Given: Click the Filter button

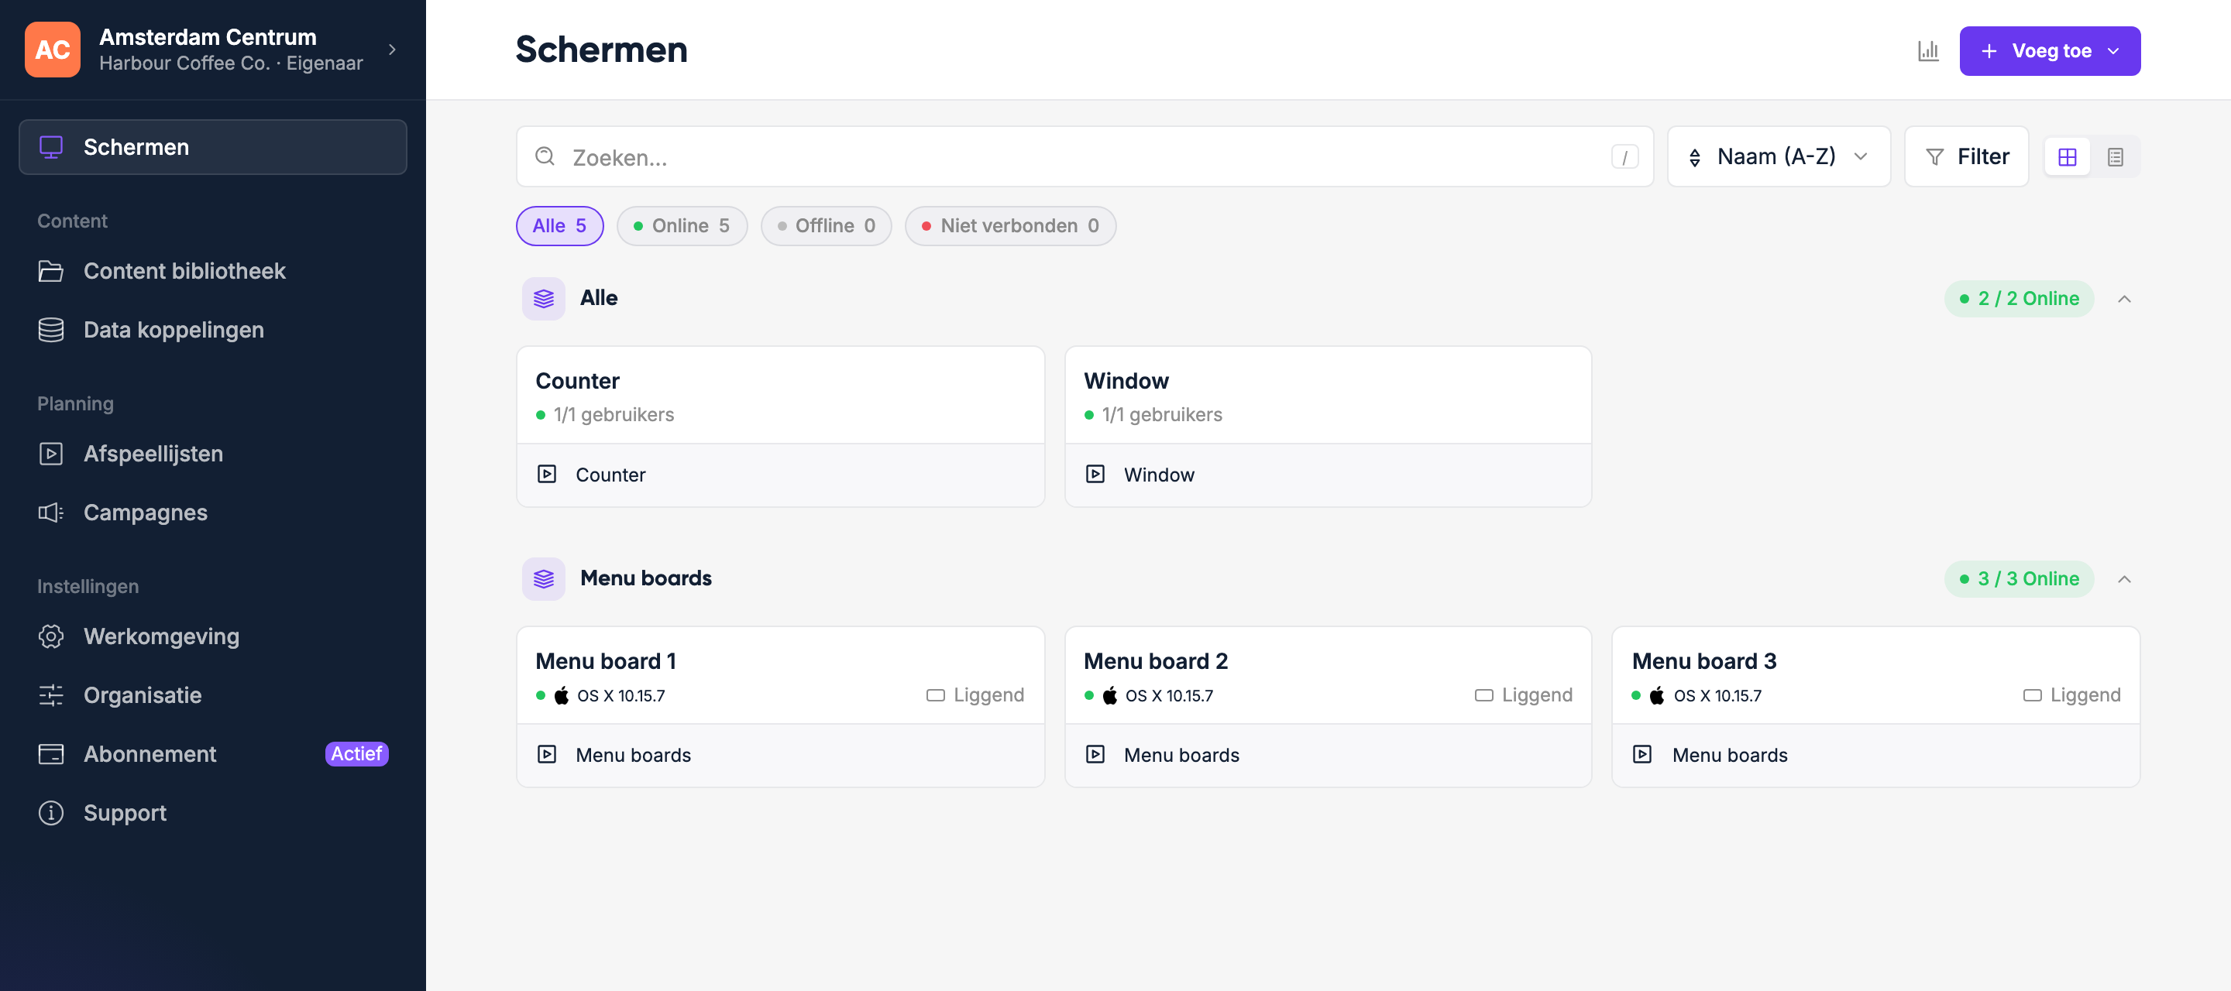Looking at the screenshot, I should 1967,156.
